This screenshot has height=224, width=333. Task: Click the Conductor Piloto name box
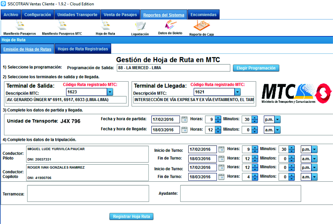click(87, 154)
